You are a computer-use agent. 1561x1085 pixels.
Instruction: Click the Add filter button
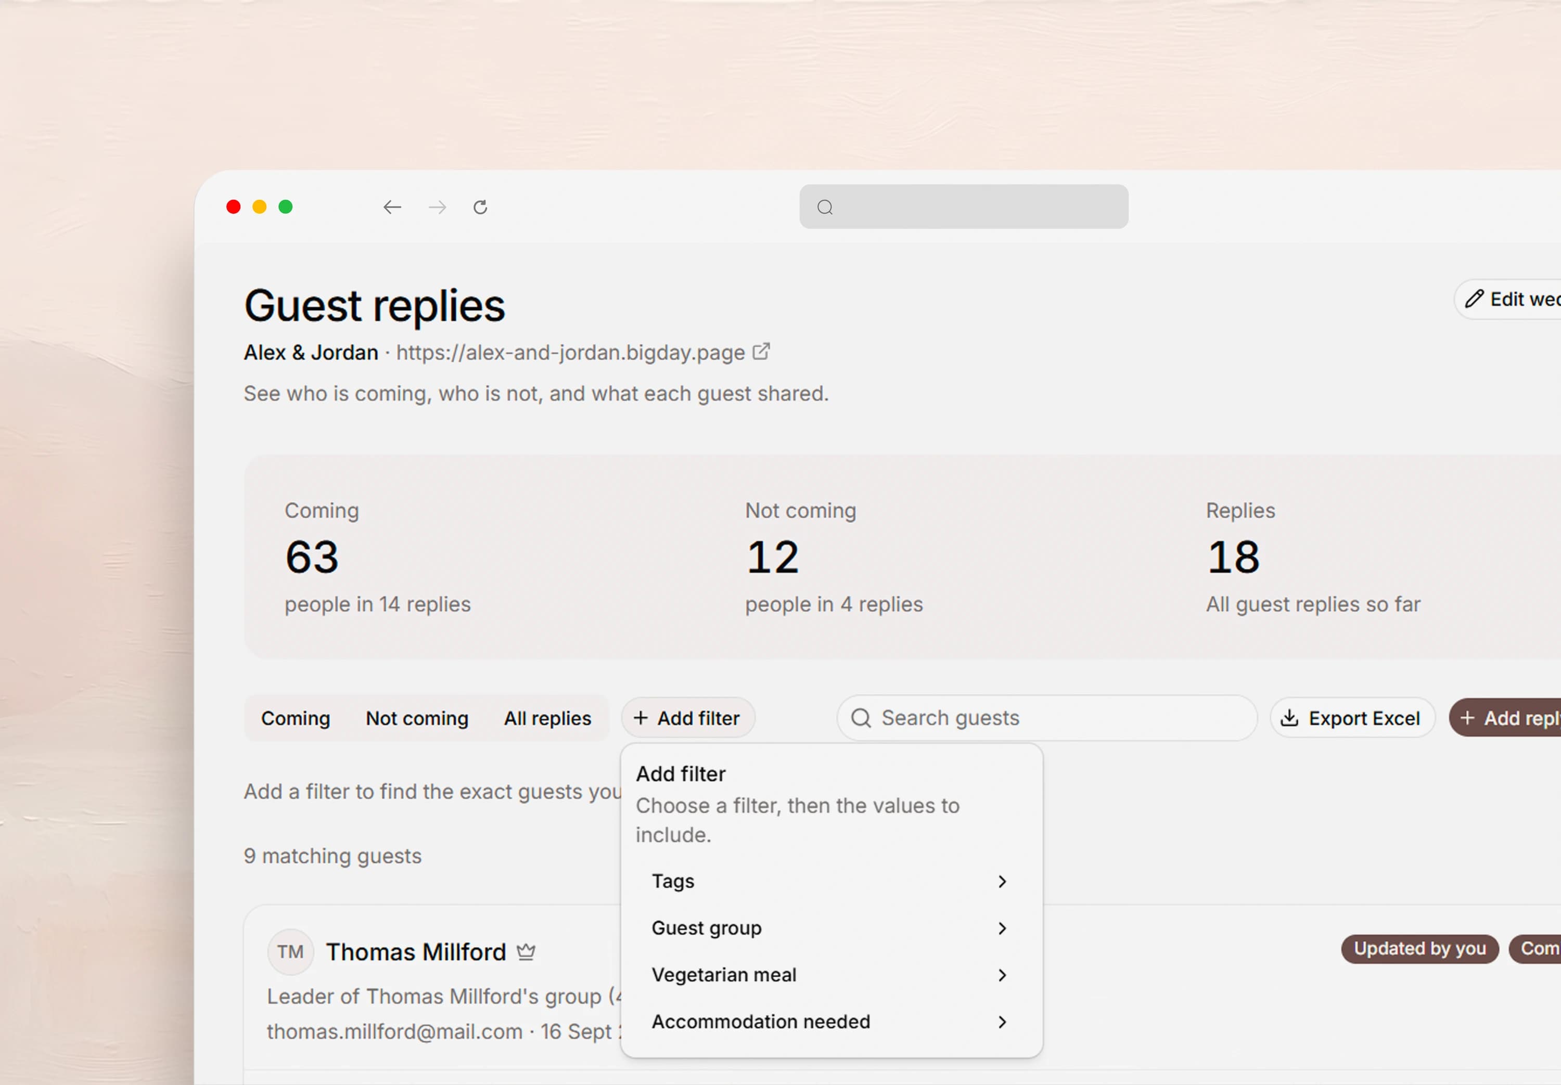(x=687, y=718)
